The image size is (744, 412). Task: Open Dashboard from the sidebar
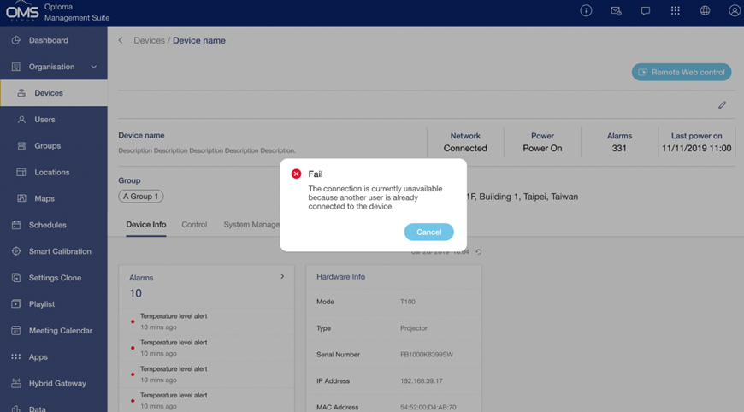click(48, 40)
